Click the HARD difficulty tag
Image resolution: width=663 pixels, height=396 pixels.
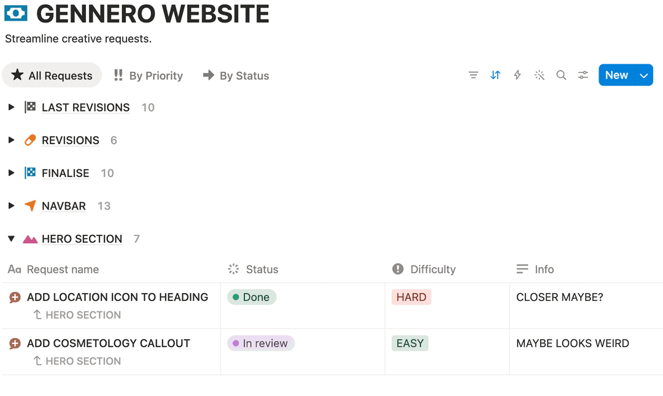[411, 297]
